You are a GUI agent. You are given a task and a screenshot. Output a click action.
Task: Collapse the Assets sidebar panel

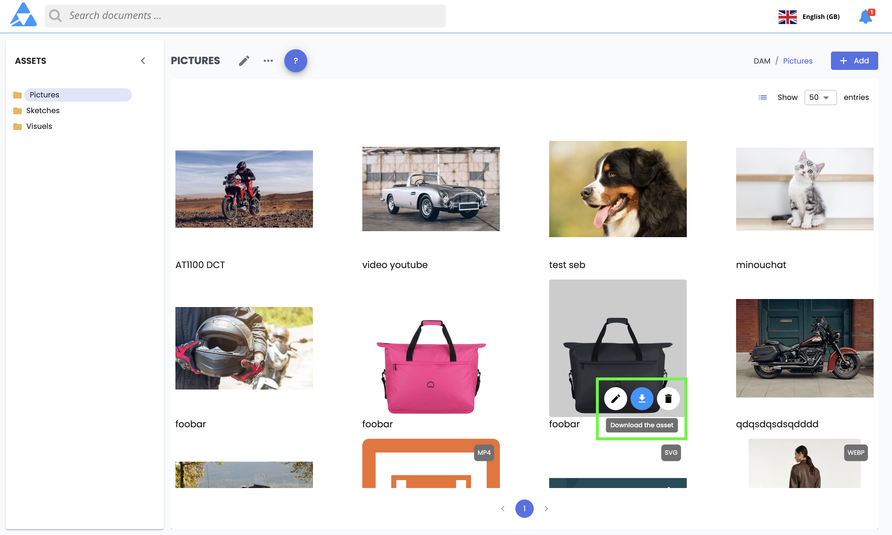click(x=143, y=60)
